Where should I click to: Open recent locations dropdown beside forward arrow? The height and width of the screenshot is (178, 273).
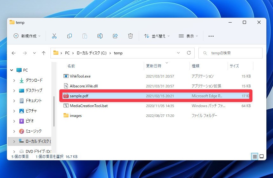35,53
